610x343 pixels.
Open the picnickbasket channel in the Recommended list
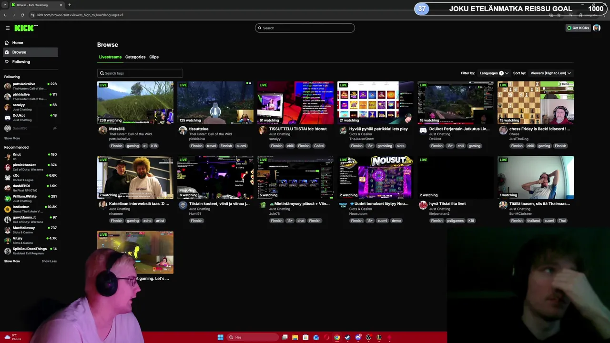pyautogui.click(x=30, y=167)
